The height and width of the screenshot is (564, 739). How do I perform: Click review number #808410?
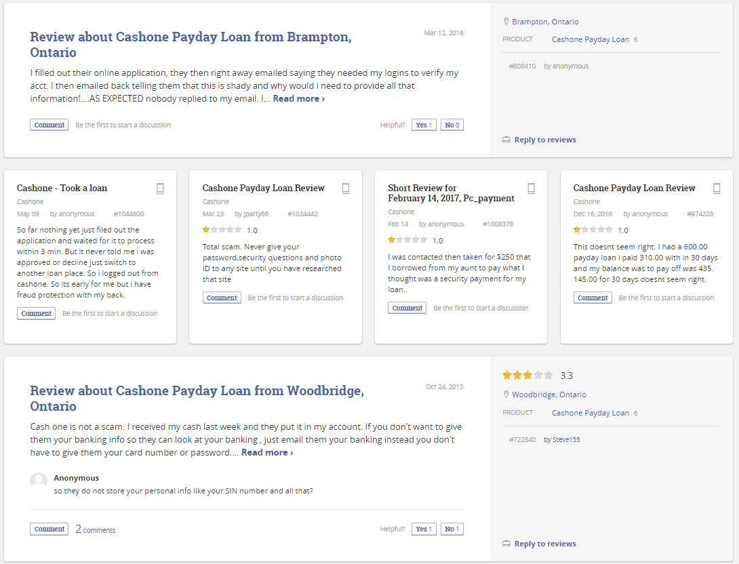click(x=522, y=66)
